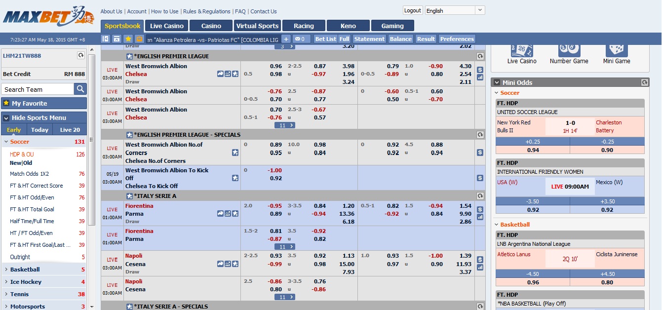Image resolution: width=662 pixels, height=310 pixels.
Task: Refresh the English Premier League - Specials section
Action: 480,135
